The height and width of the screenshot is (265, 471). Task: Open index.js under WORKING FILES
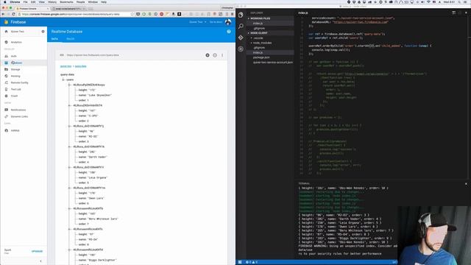(258, 23)
